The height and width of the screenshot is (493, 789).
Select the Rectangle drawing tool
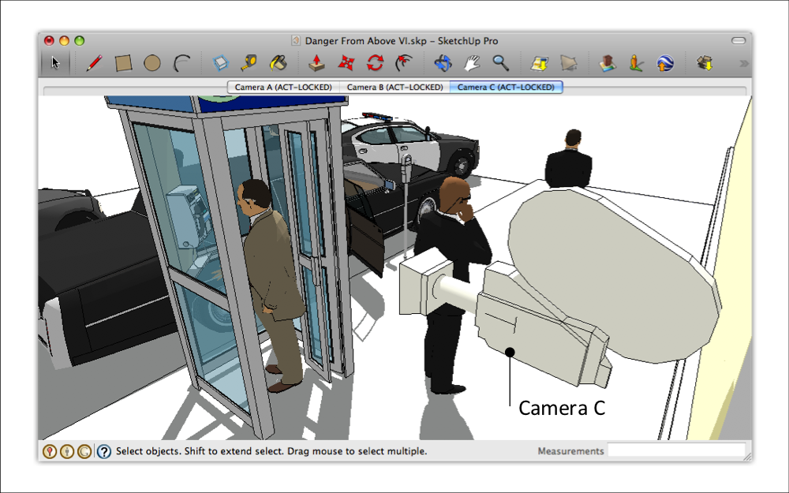(123, 63)
